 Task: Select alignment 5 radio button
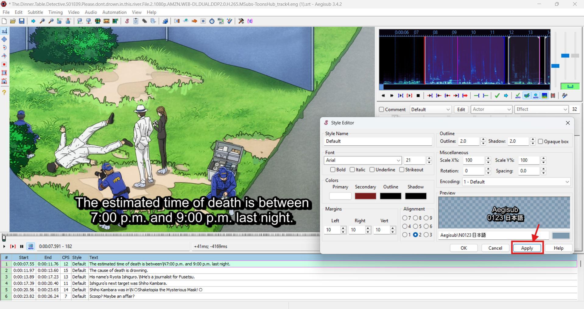(415, 226)
